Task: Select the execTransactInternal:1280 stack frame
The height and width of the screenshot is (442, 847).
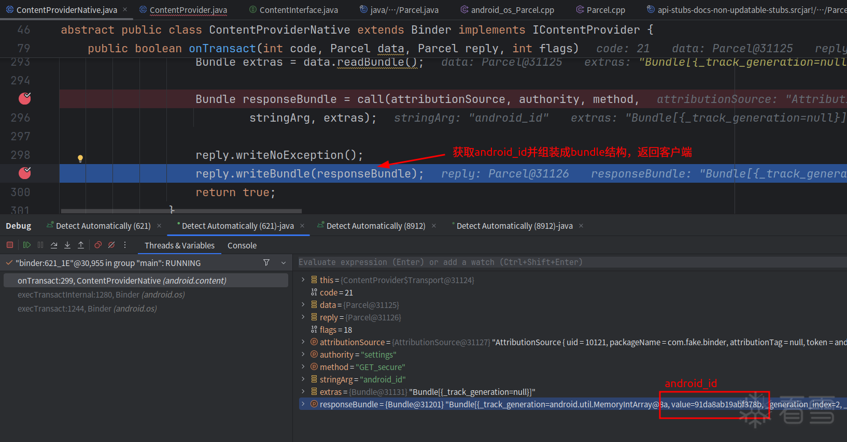Action: (146, 294)
